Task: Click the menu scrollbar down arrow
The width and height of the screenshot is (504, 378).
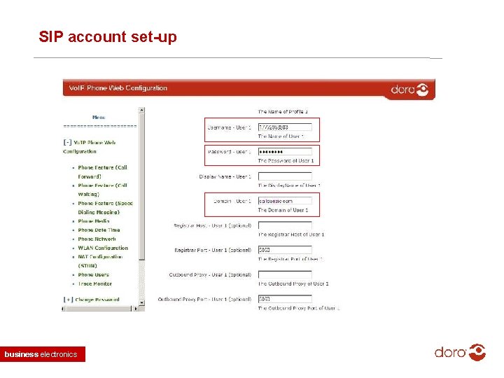Action: (x=141, y=303)
